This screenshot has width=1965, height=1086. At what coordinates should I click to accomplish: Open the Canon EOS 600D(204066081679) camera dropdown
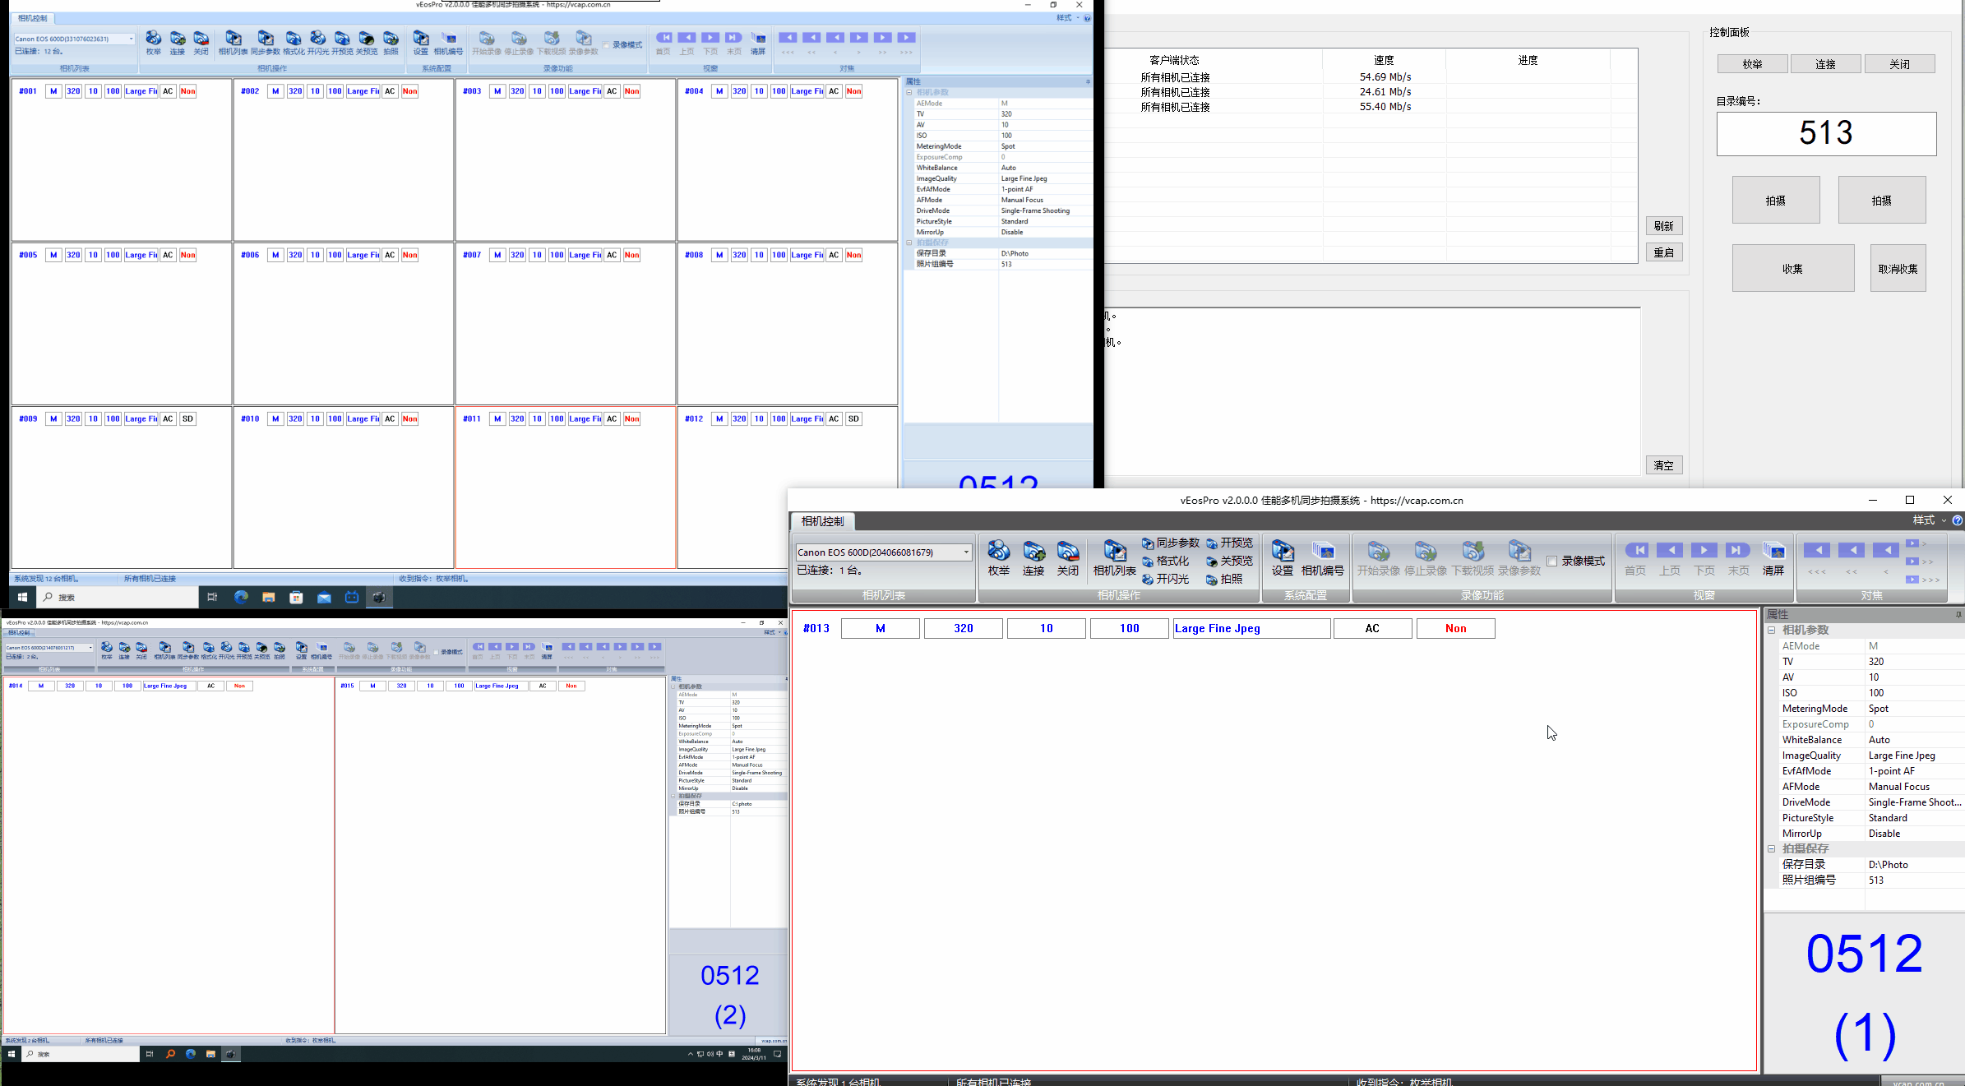click(966, 552)
